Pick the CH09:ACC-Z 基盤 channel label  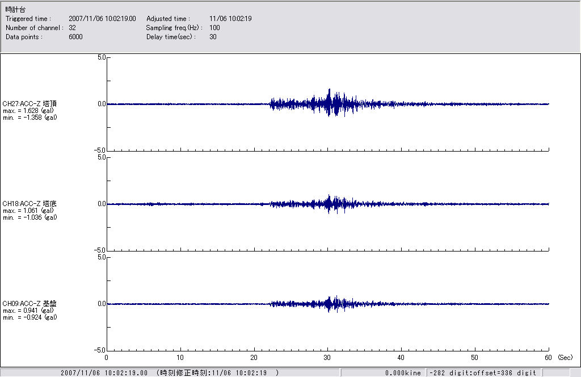tap(30, 304)
